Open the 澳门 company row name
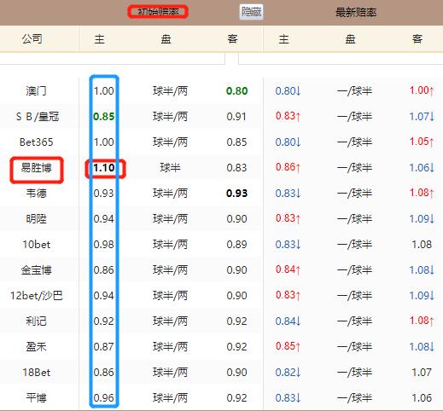 click(36, 91)
